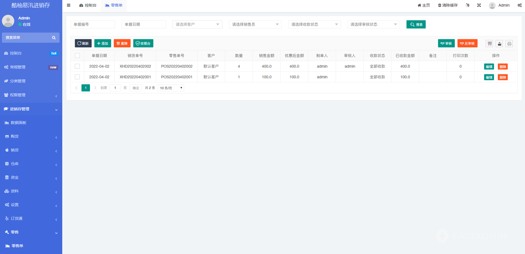Click the 单据编号 input field
Viewport: 525px width, 254px height.
click(x=92, y=25)
